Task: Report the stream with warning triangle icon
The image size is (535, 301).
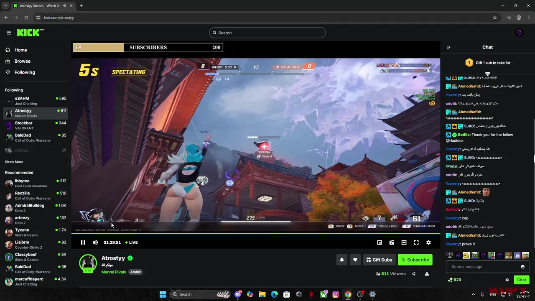Action: pos(427,274)
